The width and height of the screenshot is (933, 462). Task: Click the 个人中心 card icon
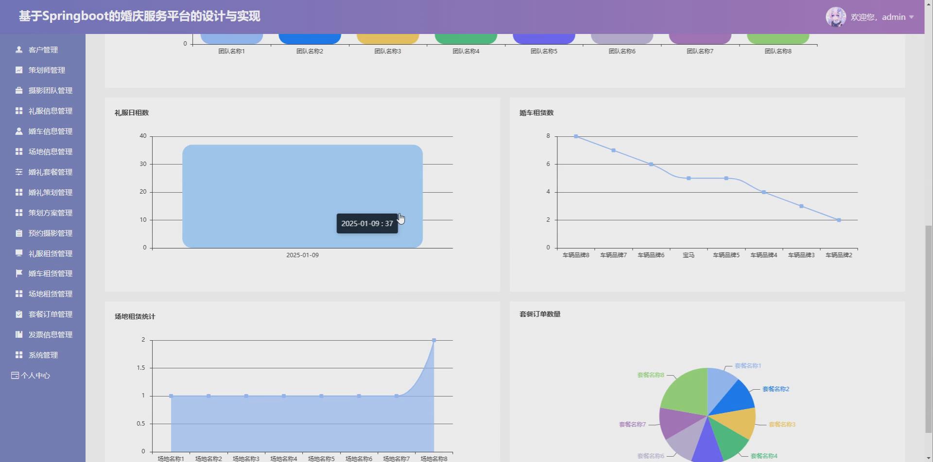[x=15, y=375]
